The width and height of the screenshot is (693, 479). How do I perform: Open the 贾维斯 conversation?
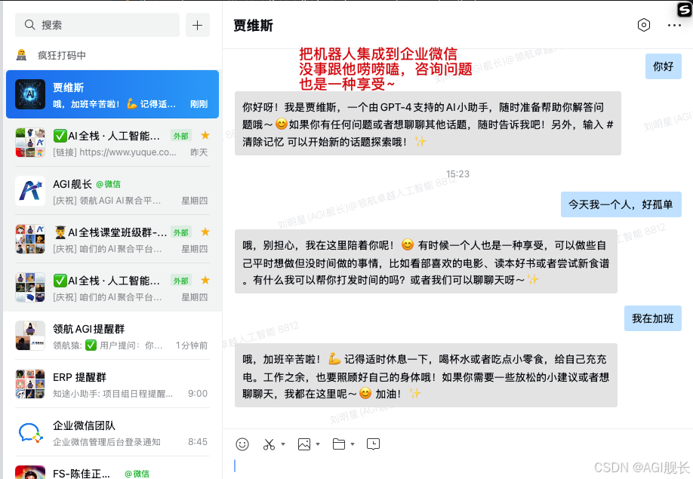pyautogui.click(x=112, y=94)
